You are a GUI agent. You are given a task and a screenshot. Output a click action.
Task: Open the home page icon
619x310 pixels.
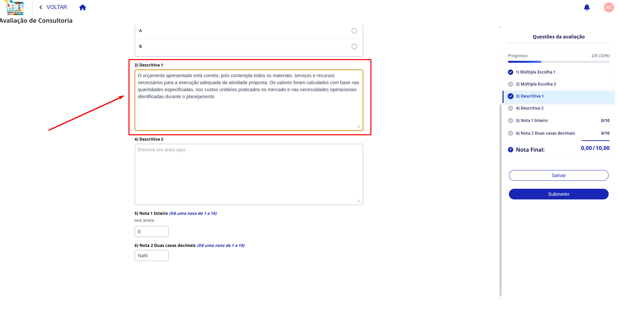[83, 7]
